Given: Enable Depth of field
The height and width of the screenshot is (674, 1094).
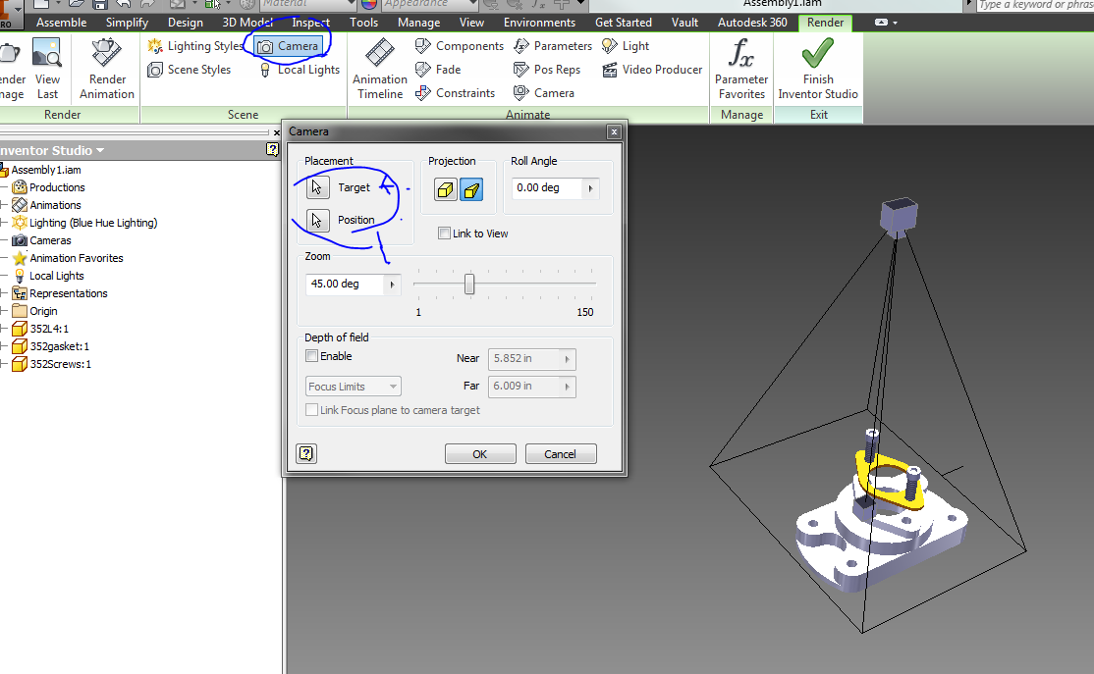Looking at the screenshot, I should (311, 356).
